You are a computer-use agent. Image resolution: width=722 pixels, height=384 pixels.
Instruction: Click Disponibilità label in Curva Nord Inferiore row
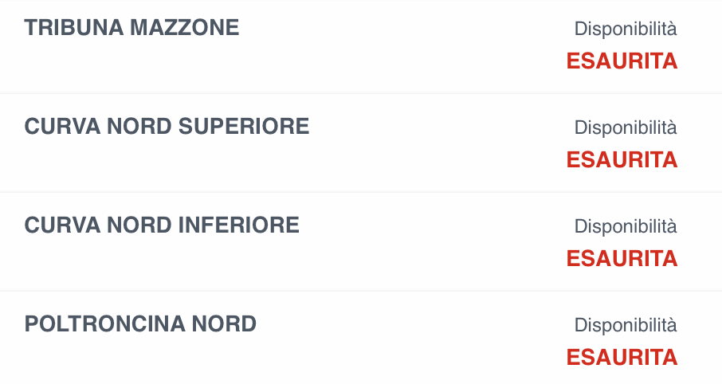[626, 226]
